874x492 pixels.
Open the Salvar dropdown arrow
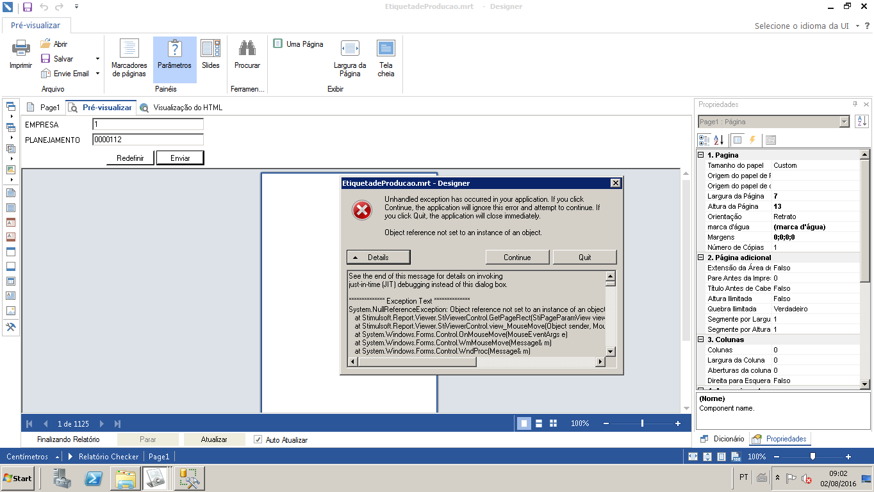pos(97,59)
